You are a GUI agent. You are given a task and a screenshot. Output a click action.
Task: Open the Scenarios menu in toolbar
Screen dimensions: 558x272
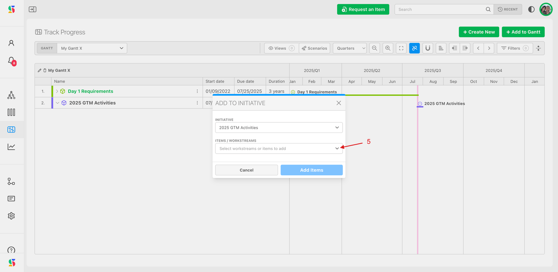coord(315,48)
